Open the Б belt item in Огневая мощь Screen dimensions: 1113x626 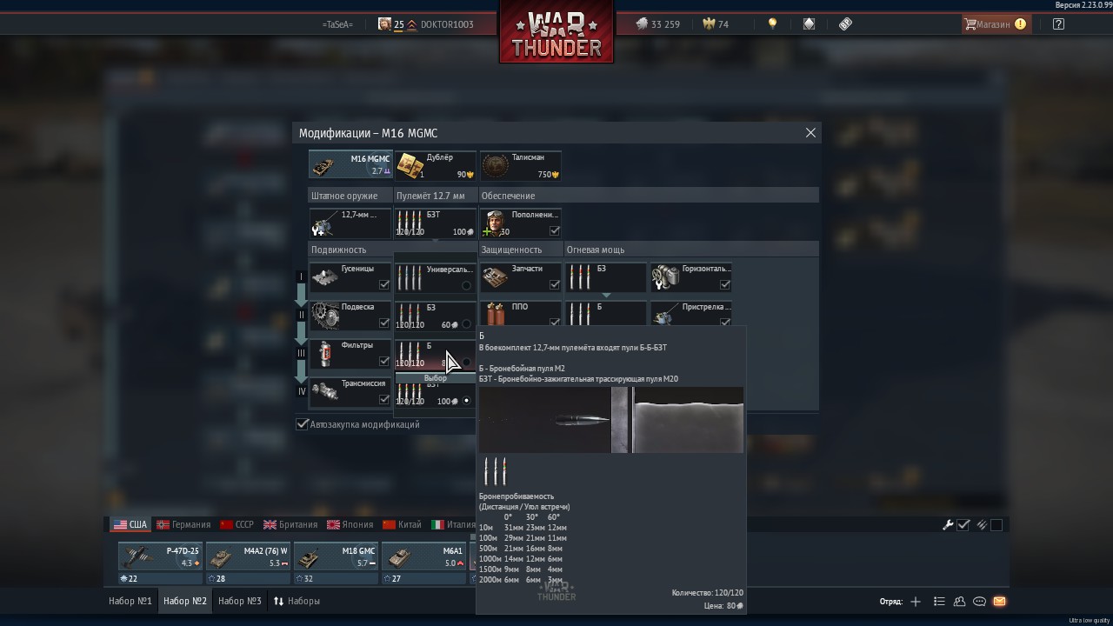click(606, 314)
